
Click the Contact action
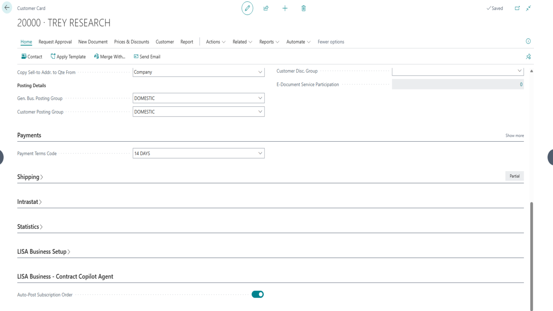tap(32, 57)
